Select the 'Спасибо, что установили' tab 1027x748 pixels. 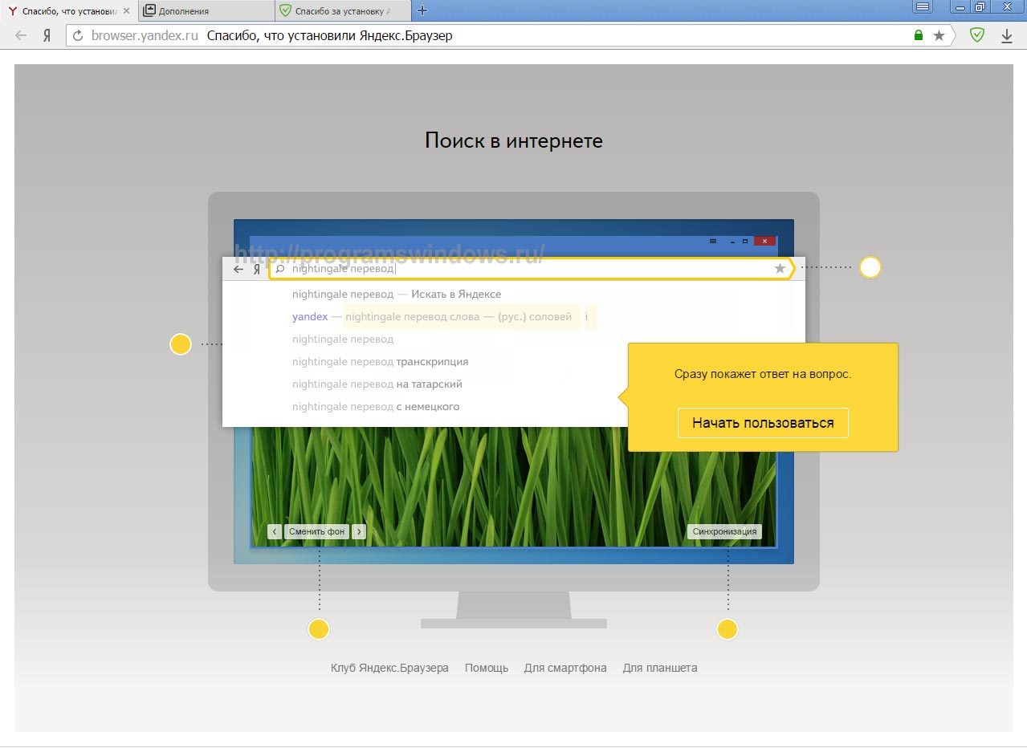click(69, 11)
